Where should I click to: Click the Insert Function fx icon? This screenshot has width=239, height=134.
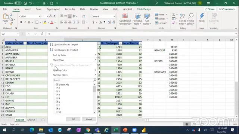point(42,34)
